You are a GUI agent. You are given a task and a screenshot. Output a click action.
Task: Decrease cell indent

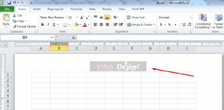[x=115, y=25]
